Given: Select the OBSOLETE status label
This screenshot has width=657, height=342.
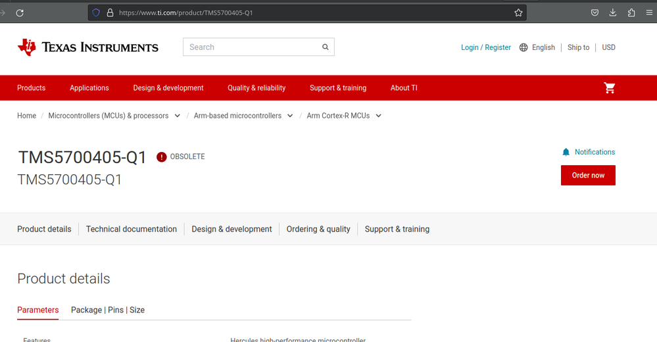Looking at the screenshot, I should [187, 157].
